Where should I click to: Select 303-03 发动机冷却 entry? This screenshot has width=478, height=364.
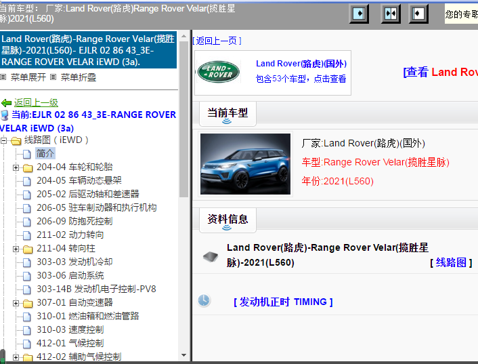[74, 262]
